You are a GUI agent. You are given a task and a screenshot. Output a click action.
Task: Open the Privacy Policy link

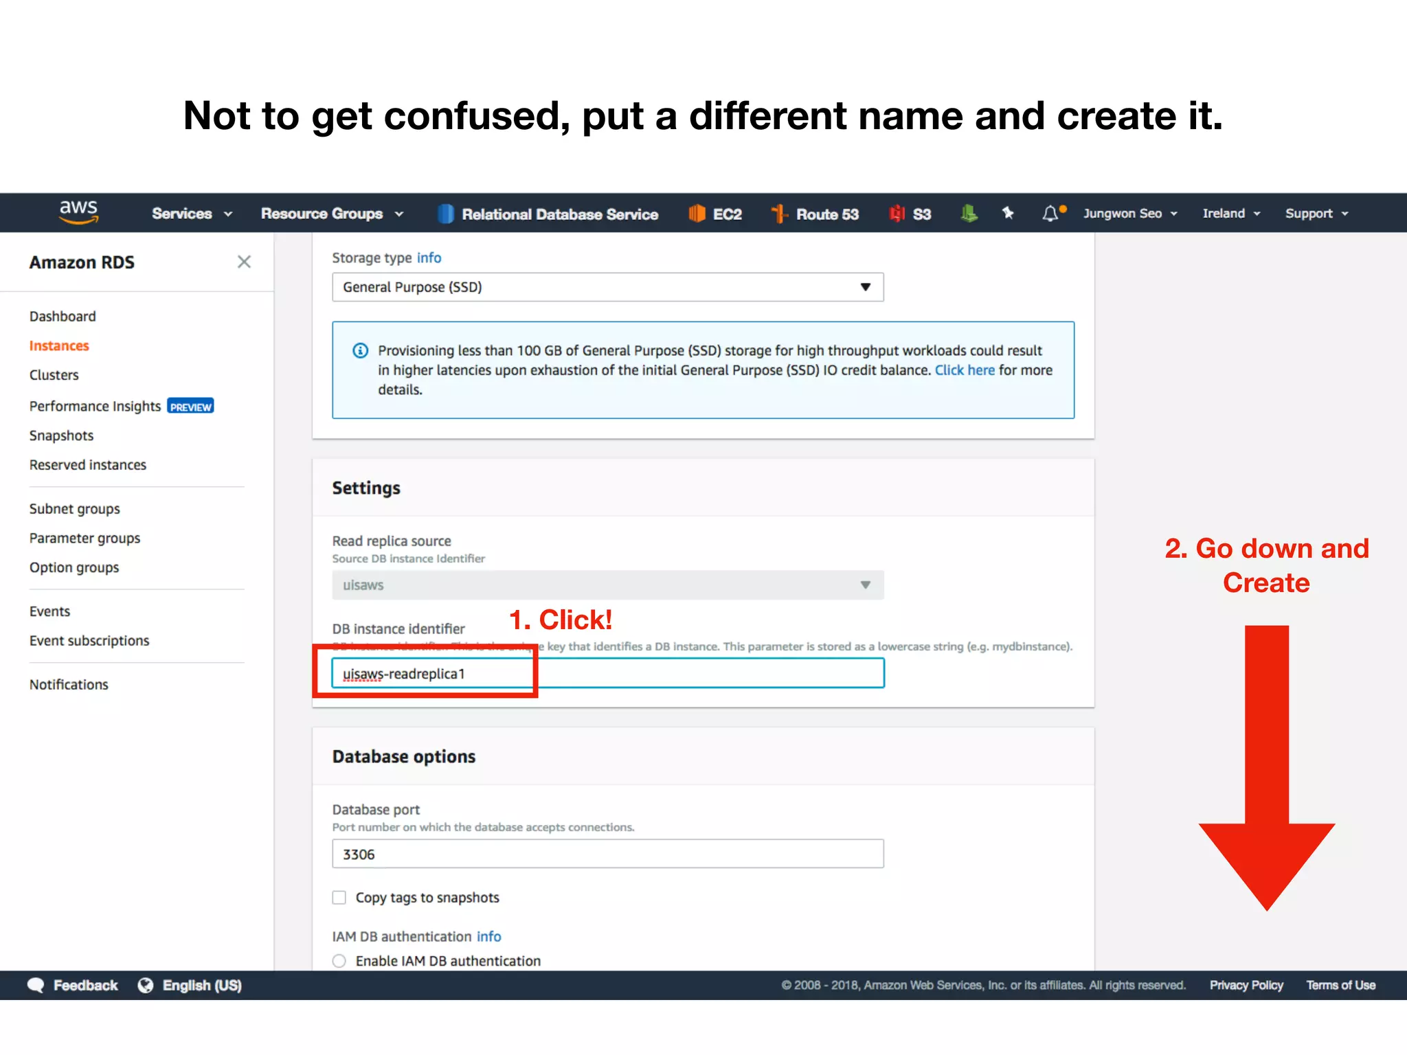tap(1246, 985)
